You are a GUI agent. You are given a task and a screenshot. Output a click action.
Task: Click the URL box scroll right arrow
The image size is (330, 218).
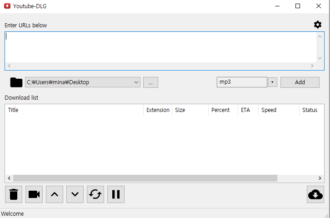pyautogui.click(x=312, y=66)
